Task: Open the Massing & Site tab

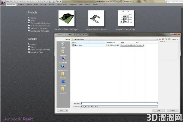Action: tap(62, 5)
